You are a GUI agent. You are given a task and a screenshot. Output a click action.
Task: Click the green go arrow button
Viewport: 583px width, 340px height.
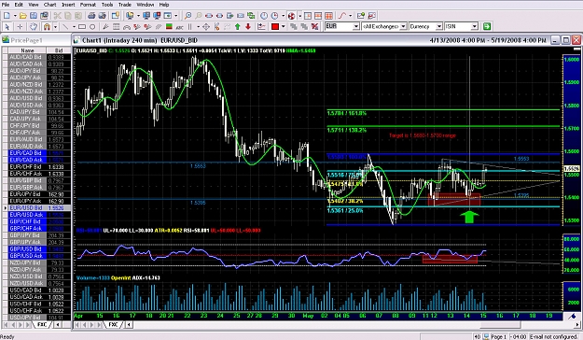pos(487,26)
